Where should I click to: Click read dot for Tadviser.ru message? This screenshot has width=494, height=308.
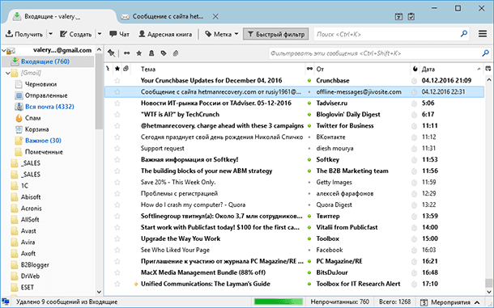(x=309, y=103)
